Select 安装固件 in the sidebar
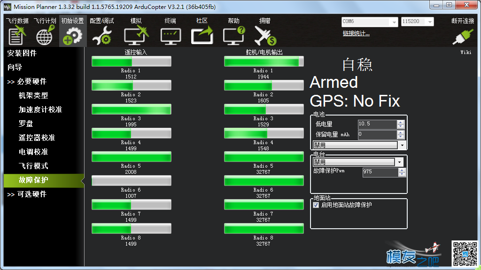Screen dimensions: 481x270 (22, 54)
